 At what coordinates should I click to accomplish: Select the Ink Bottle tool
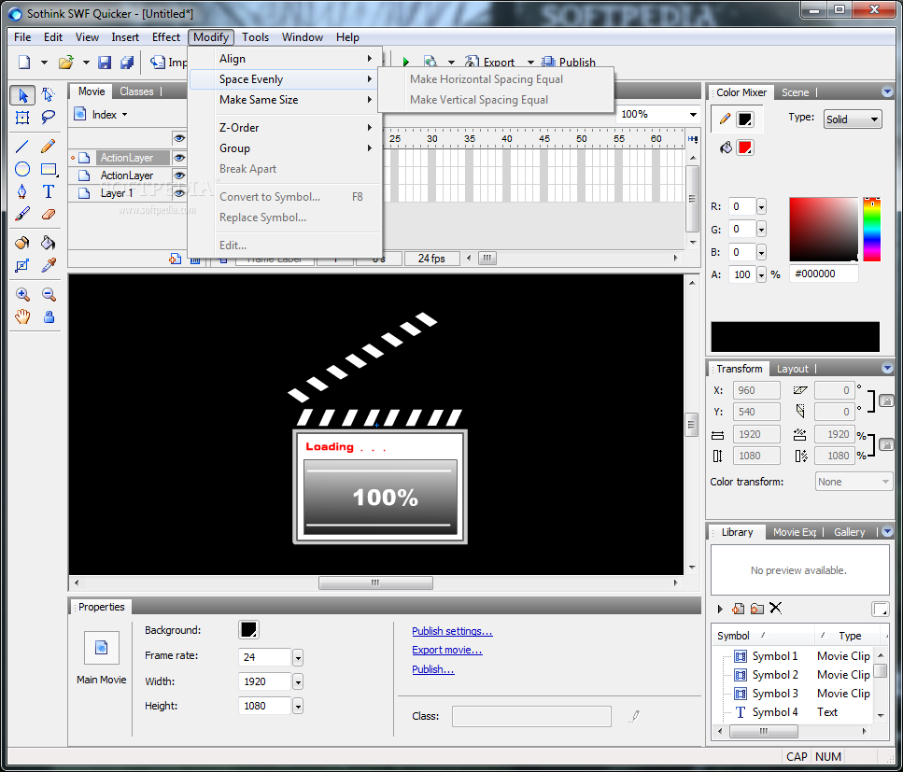coord(22,243)
